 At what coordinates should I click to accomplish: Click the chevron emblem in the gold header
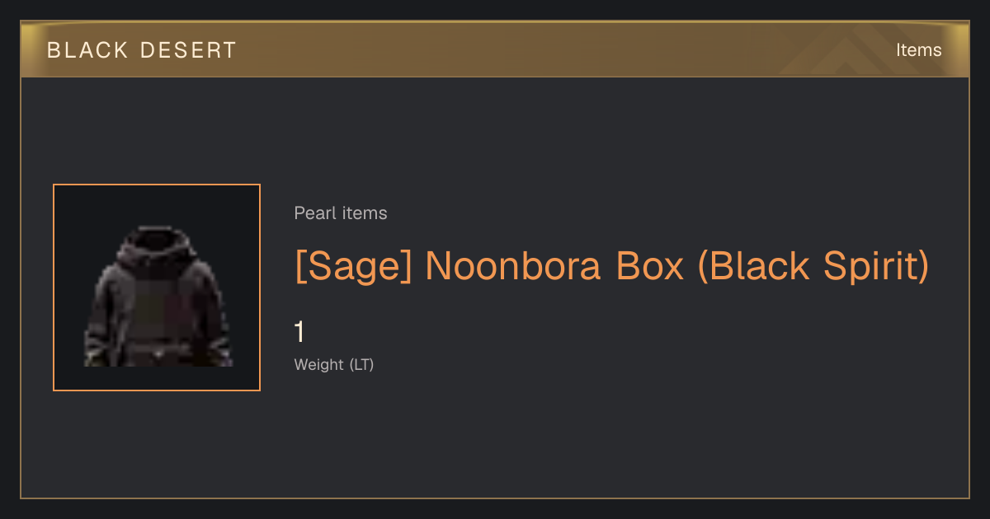[x=846, y=49]
